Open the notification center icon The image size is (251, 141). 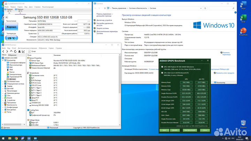247,138
